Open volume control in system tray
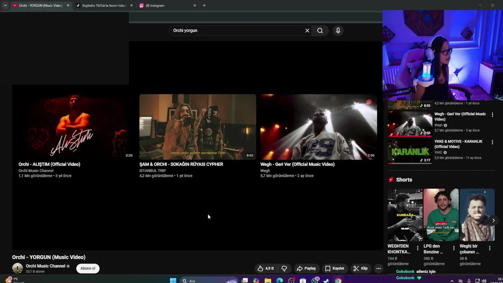Screen dimensions: 503x283 pyautogui.click(x=484, y=281)
